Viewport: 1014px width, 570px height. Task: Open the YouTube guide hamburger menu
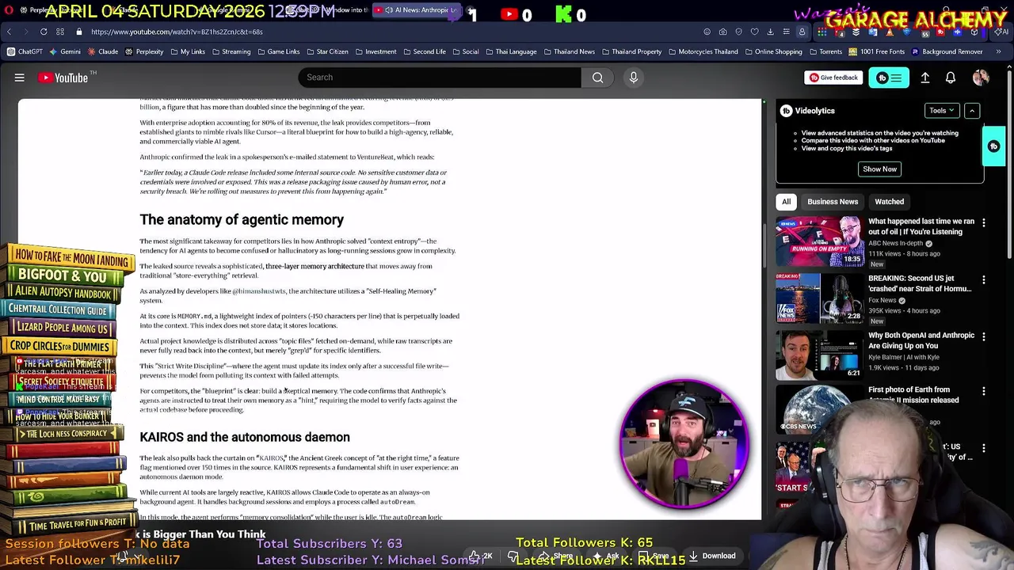[x=19, y=78]
